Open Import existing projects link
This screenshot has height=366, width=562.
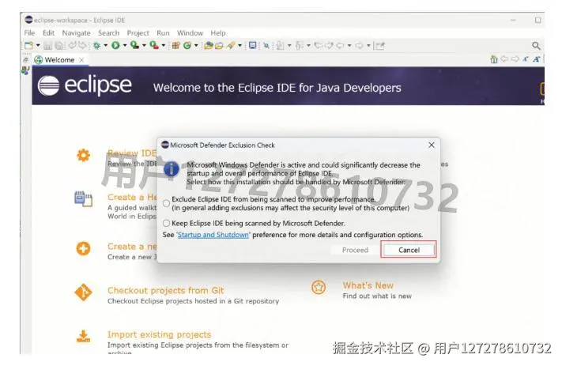point(159,334)
